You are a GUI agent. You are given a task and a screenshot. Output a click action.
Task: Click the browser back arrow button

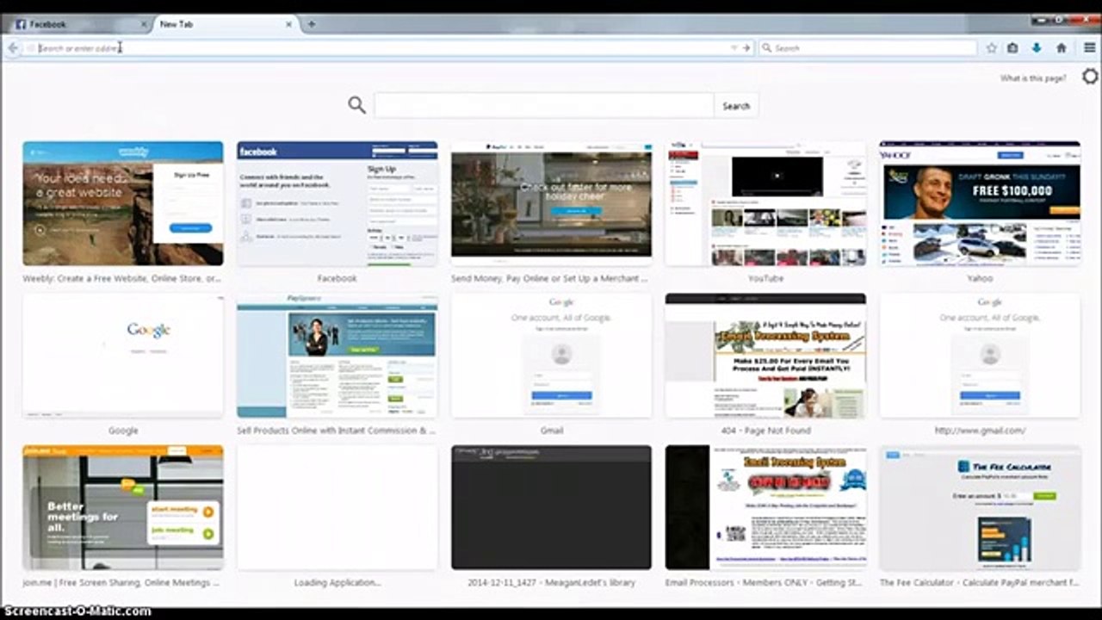tap(12, 48)
